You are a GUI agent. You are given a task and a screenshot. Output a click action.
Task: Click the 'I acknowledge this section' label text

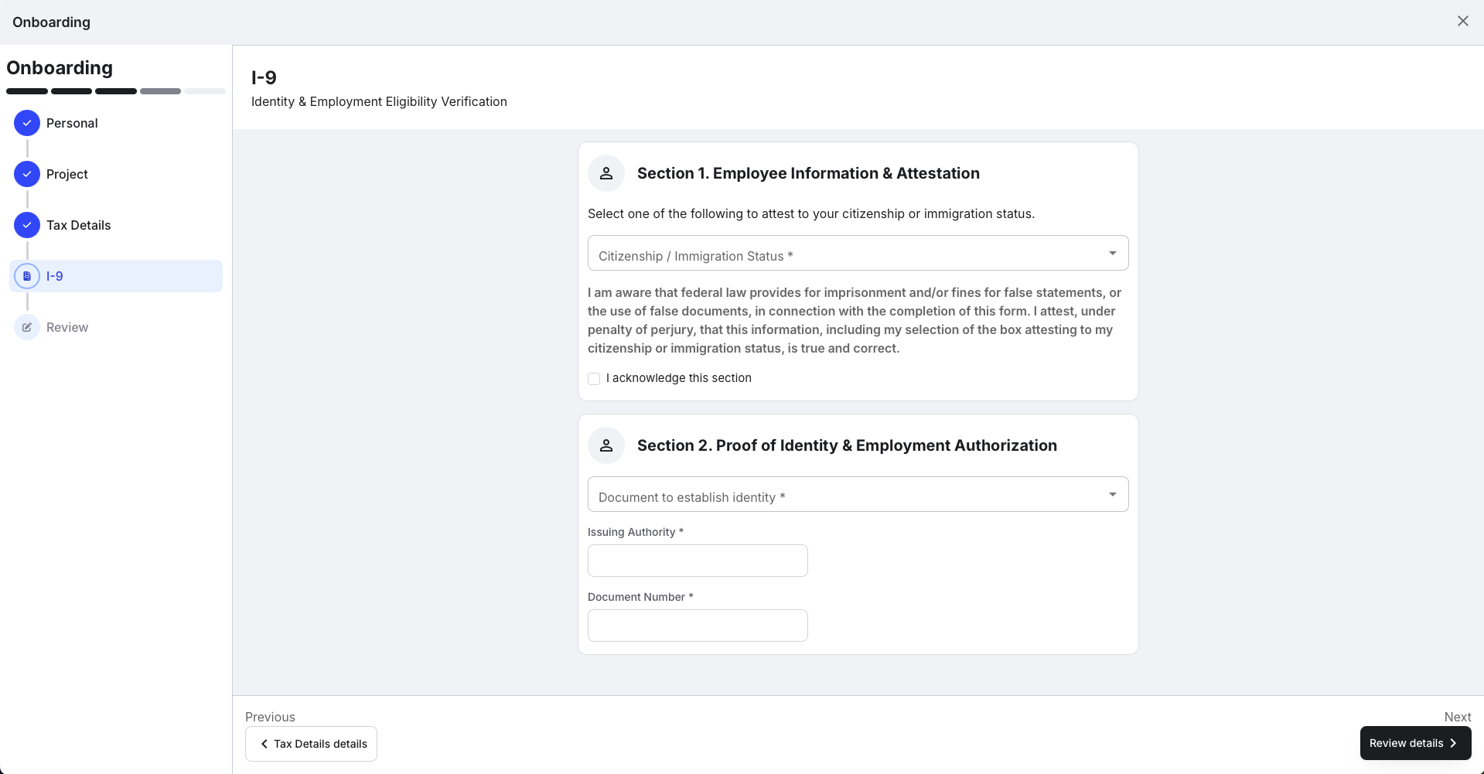679,378
